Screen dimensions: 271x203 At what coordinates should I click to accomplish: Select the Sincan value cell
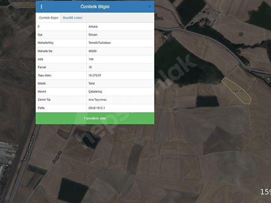(x=120, y=35)
